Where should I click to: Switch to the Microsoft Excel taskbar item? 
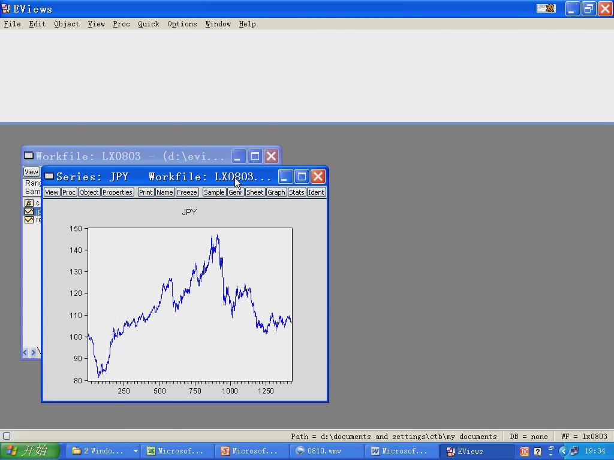177,451
